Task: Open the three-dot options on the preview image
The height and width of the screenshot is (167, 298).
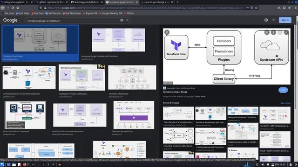Action: (x=273, y=32)
